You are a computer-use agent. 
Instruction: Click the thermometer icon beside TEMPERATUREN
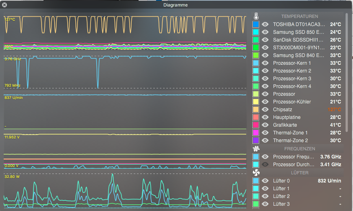pos(256,16)
